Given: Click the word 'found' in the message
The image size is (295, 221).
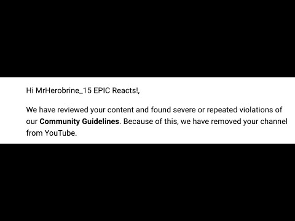Looking at the screenshot, I should [161, 110].
